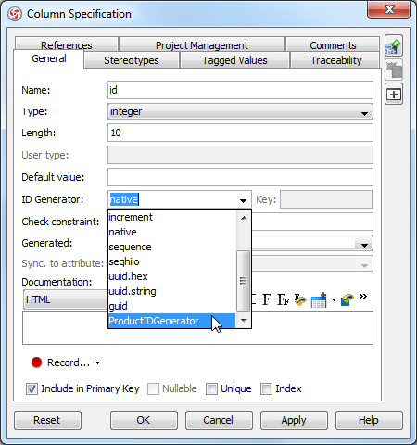Image resolution: width=417 pixels, height=445 pixels.
Task: Click the insert table icon
Action: coord(319,300)
